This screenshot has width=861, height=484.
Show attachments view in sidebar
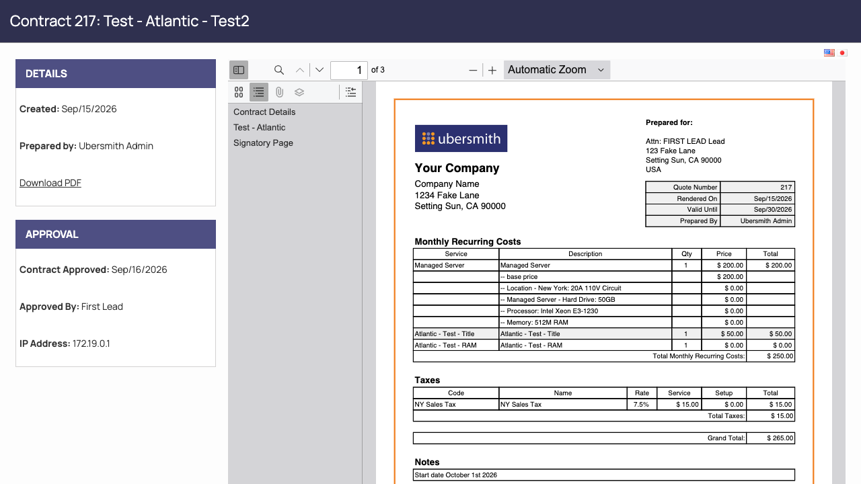[279, 92]
